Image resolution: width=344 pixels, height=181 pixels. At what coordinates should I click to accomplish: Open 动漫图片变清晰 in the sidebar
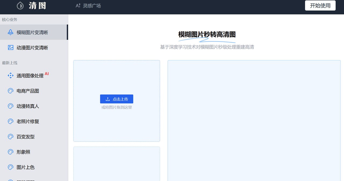[34, 48]
